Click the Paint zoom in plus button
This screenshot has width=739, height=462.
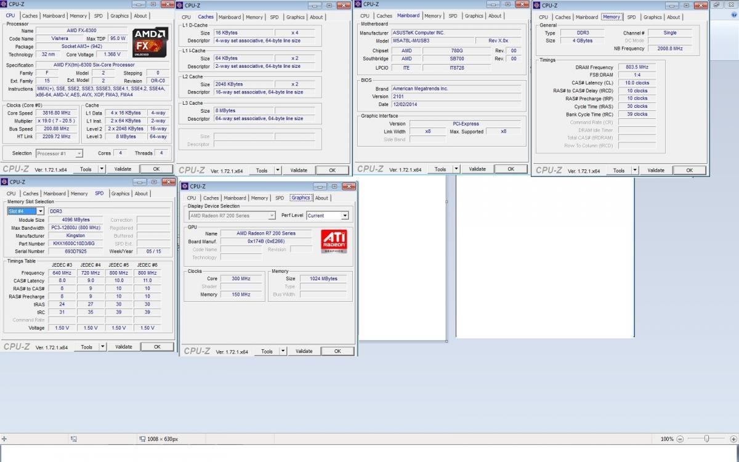coord(733,439)
